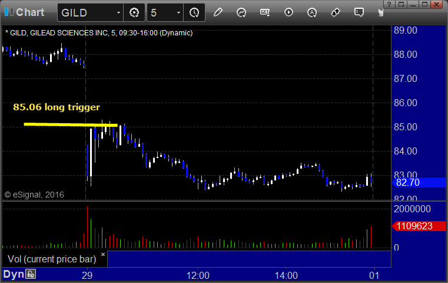The width and height of the screenshot is (448, 283).
Task: Select the pencil drawing tool
Action: point(218,12)
